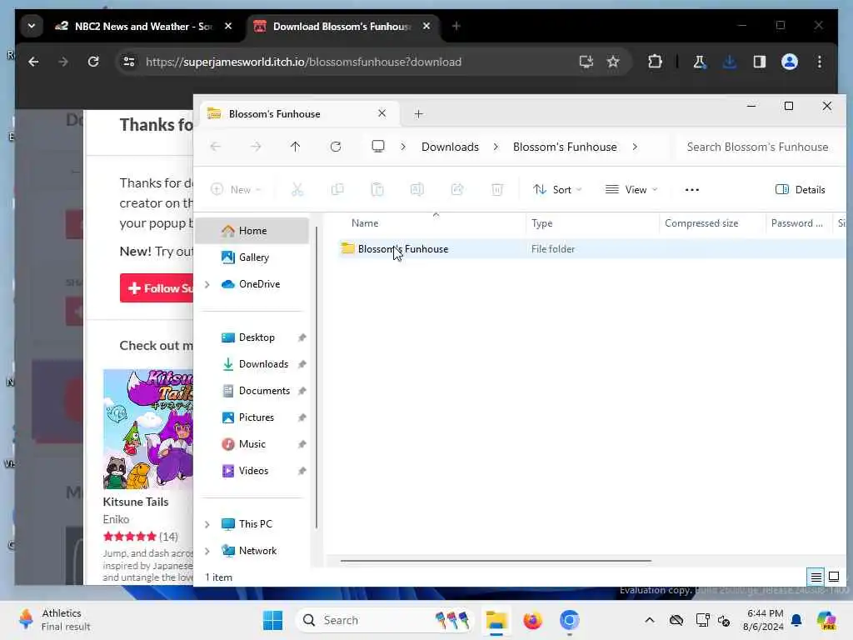
Task: Click in Search Blossom's Funhouse box
Action: pos(757,147)
